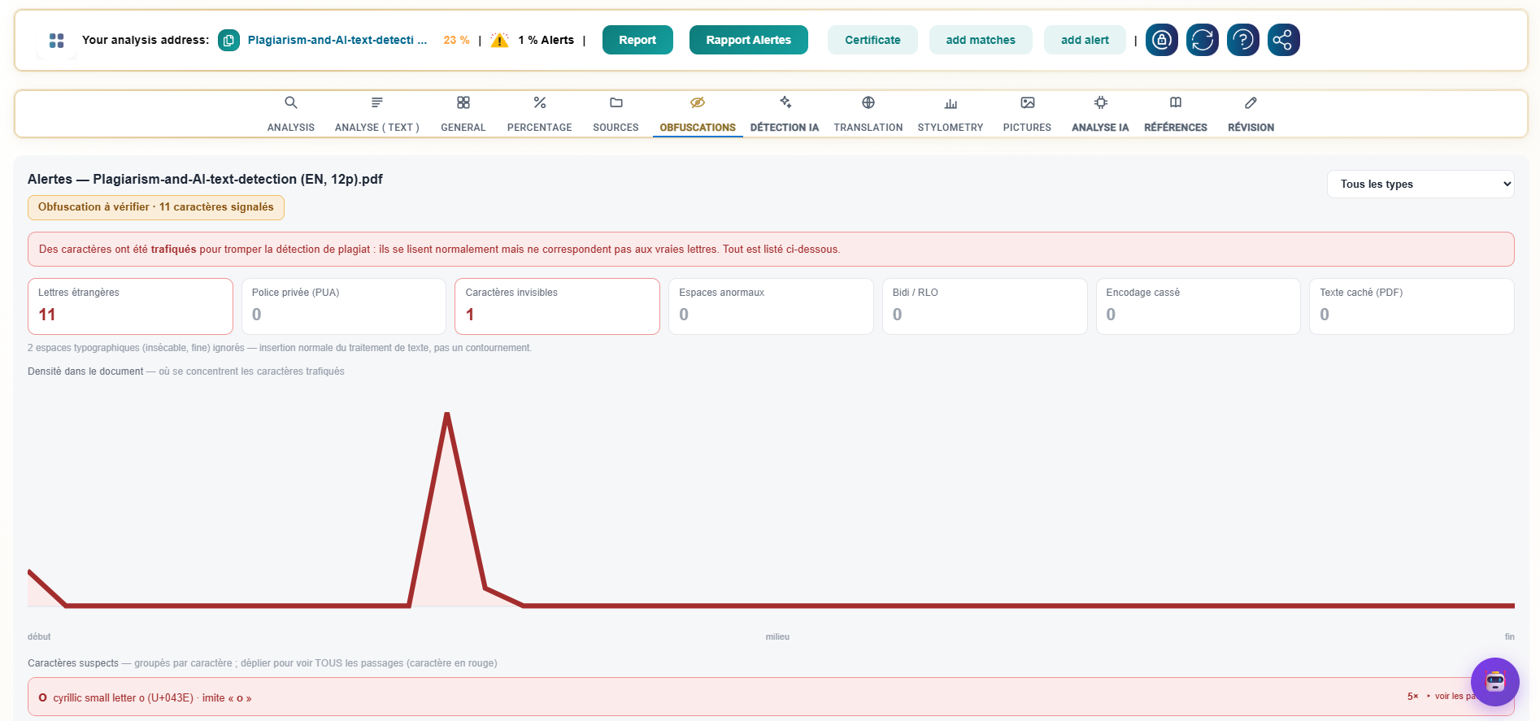Select the Espaces anormaux card
This screenshot has height=721, width=1540.
coord(771,306)
